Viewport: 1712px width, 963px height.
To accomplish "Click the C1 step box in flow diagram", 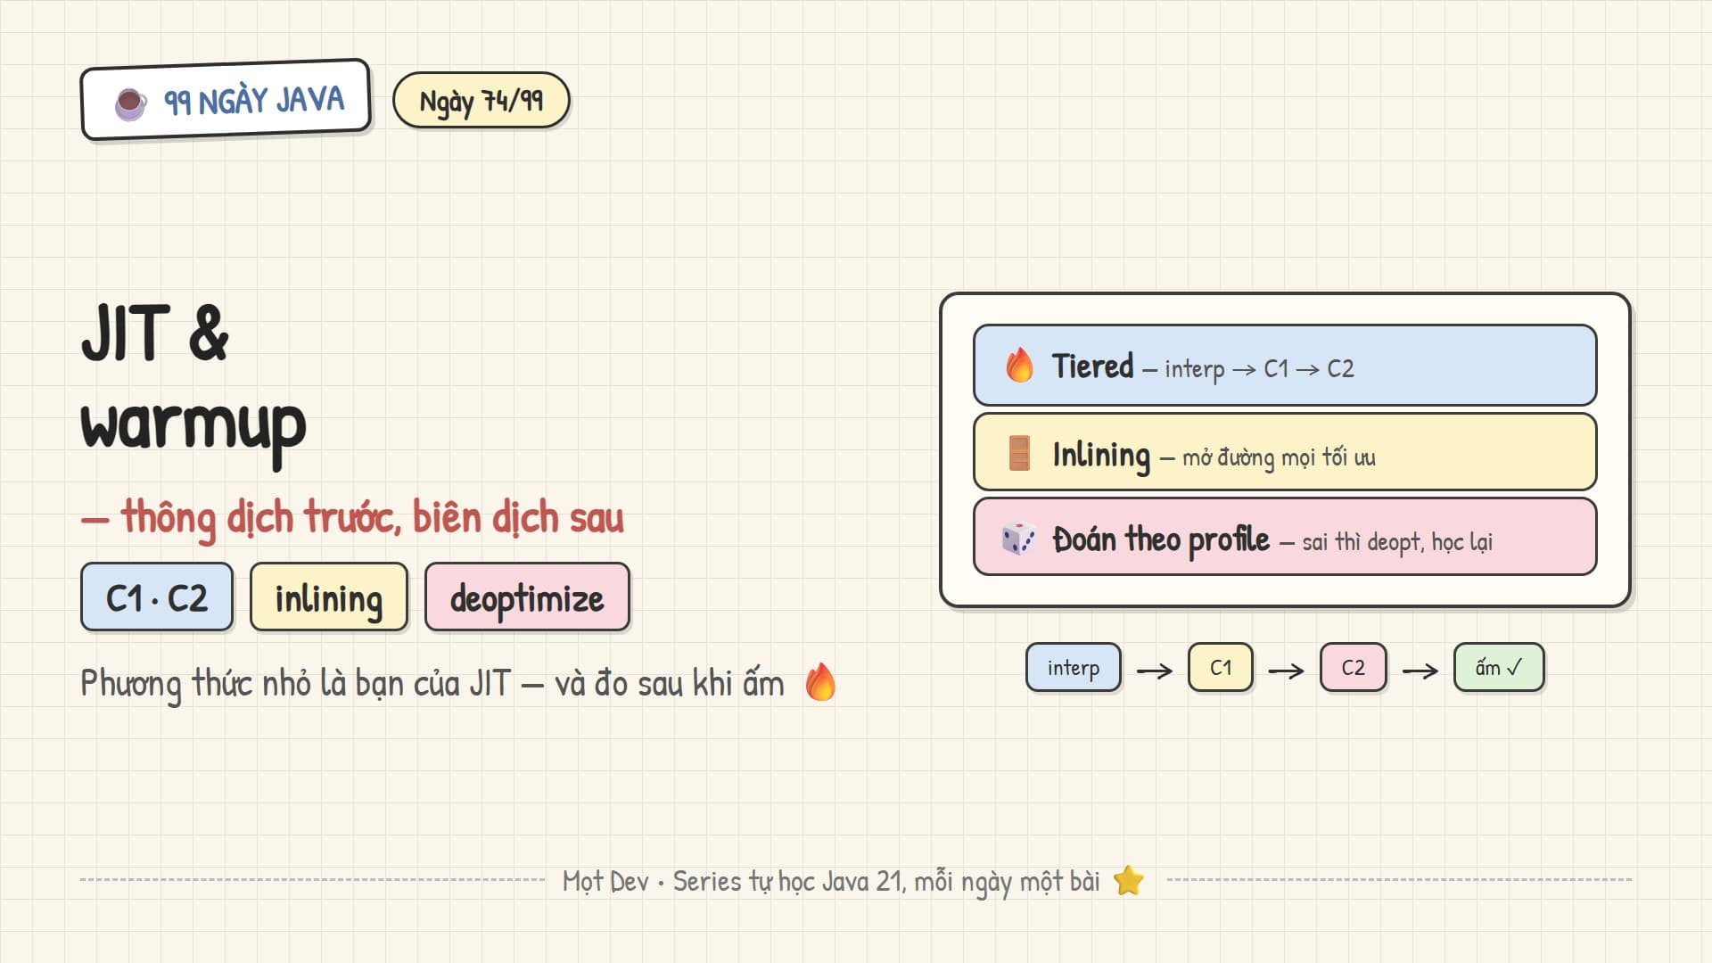I will tap(1221, 668).
